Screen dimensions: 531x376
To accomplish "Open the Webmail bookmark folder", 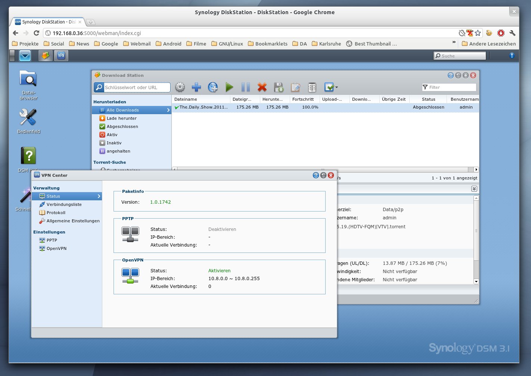I will pyautogui.click(x=137, y=44).
